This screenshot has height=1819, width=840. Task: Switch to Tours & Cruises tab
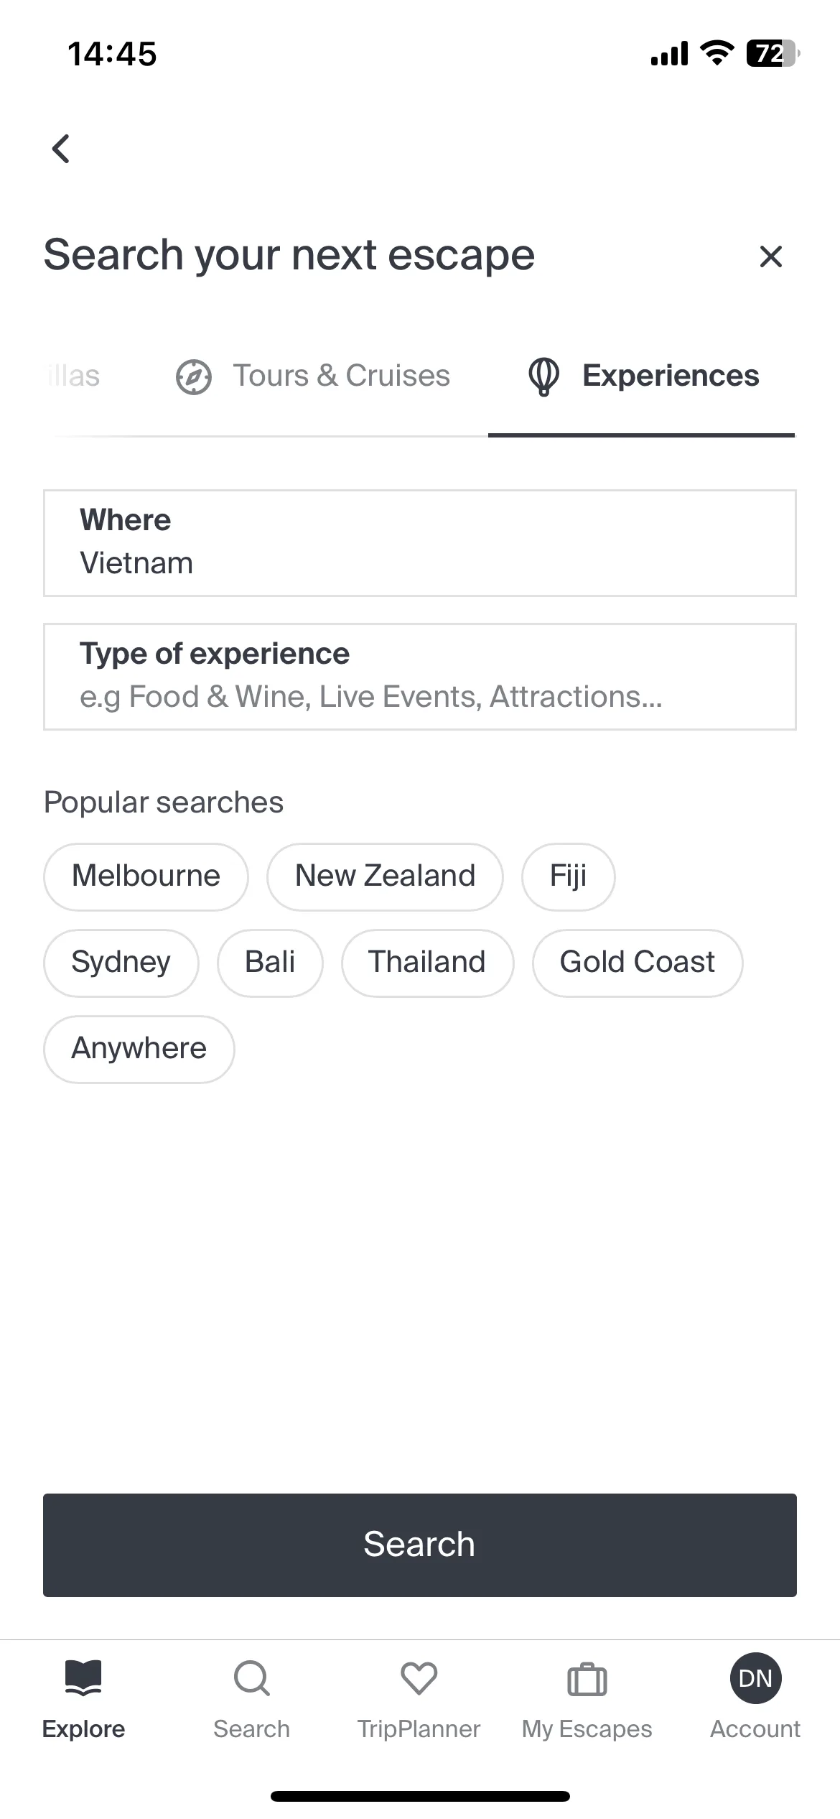coord(313,376)
